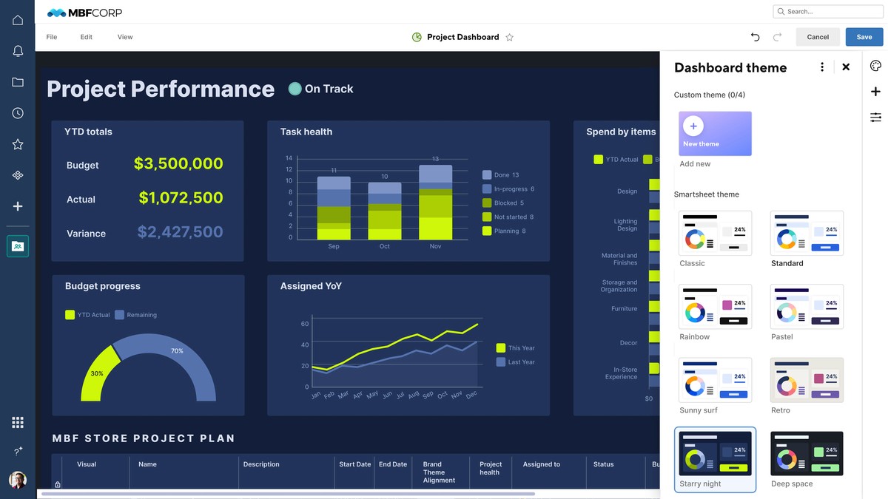This screenshot has height=499, width=888.
Task: Click the Search input field
Action: 828,12
